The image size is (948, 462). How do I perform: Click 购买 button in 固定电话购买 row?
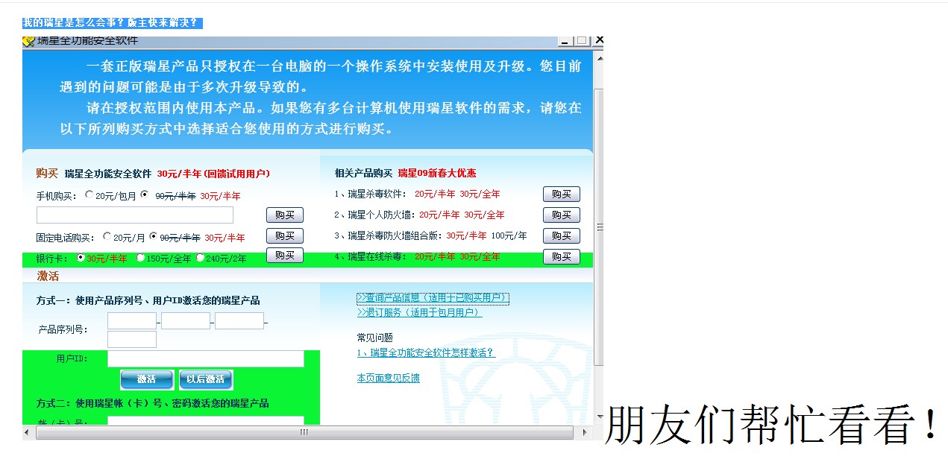coord(285,236)
